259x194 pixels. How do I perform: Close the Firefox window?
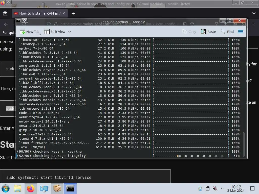252,3
